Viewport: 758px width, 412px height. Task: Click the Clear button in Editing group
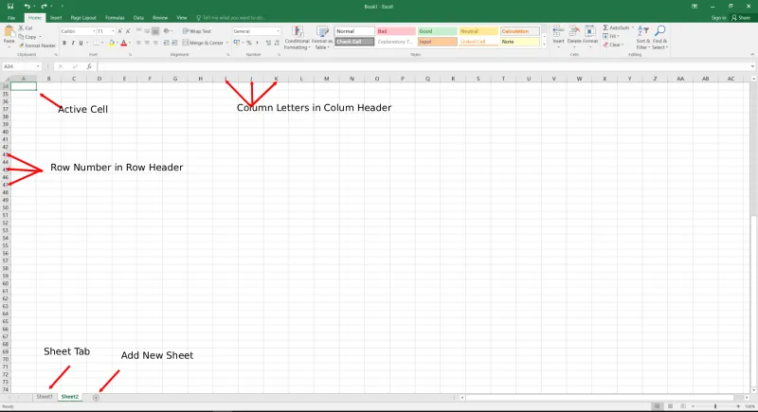613,45
